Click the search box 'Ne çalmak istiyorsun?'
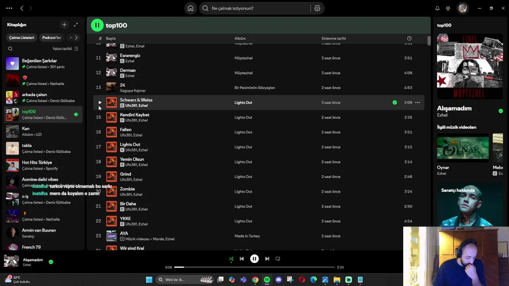 pos(254,8)
